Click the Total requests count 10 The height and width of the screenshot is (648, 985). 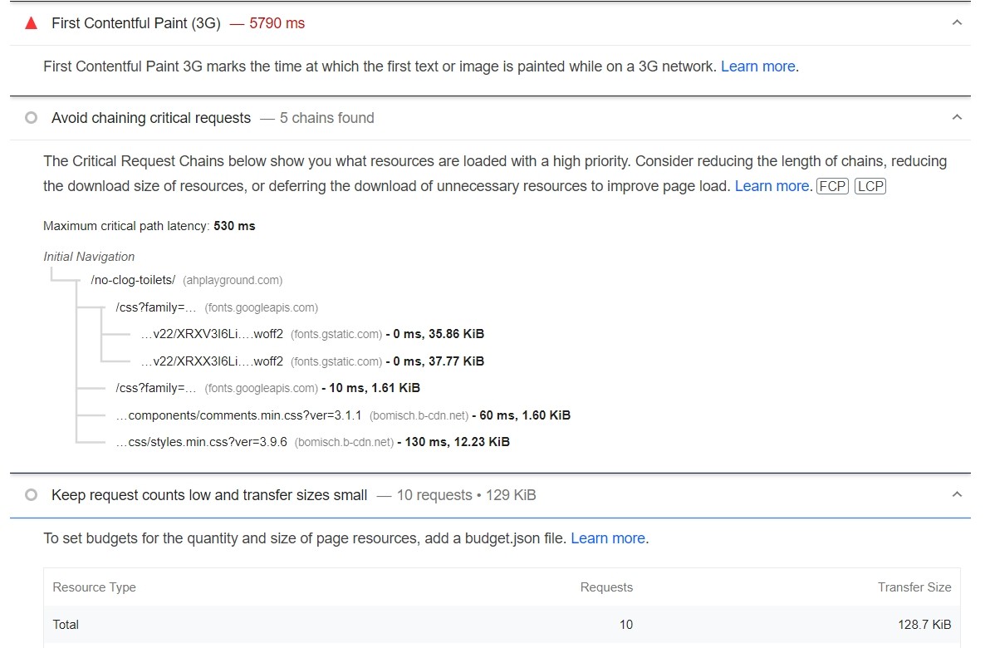[625, 625]
